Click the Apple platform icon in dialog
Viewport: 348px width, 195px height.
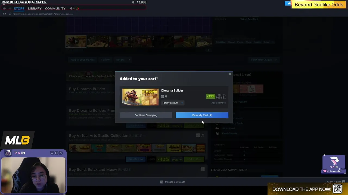(x=166, y=96)
